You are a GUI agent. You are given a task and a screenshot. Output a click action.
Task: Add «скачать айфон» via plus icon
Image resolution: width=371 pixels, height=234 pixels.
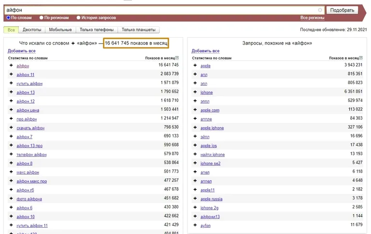point(11,128)
